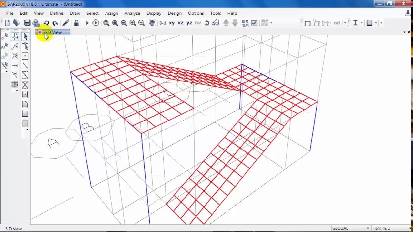The height and width of the screenshot is (232, 413).
Task: Toggle the Snap to Intersections icon
Action: (x=15, y=56)
